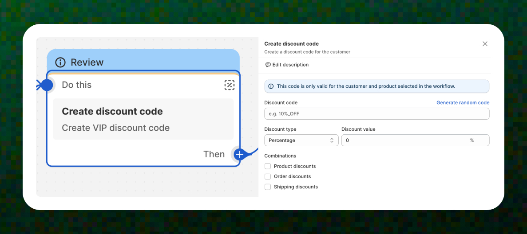Screen dimensions: 527x234
Task: Enable the Product discounts checkbox
Action: [x=268, y=166]
